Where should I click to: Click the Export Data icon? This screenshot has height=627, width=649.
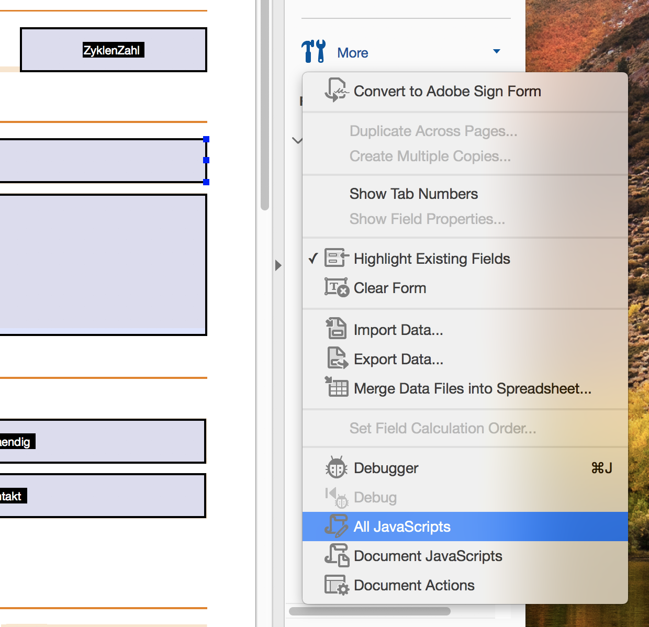click(x=337, y=358)
